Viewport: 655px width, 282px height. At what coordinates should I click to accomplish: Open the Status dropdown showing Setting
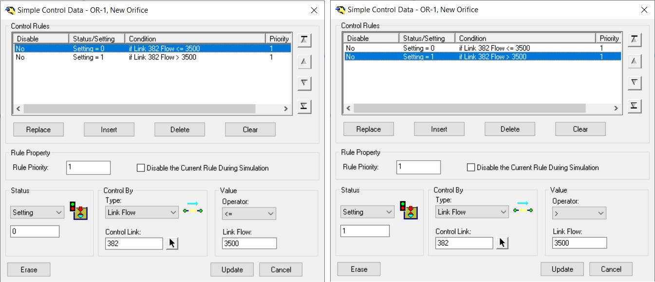click(x=37, y=212)
